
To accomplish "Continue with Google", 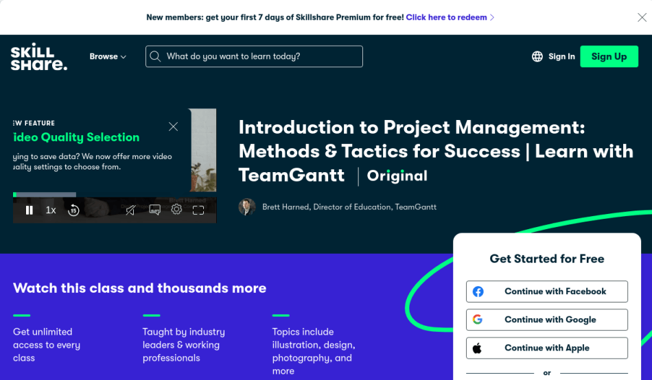I will pos(547,320).
